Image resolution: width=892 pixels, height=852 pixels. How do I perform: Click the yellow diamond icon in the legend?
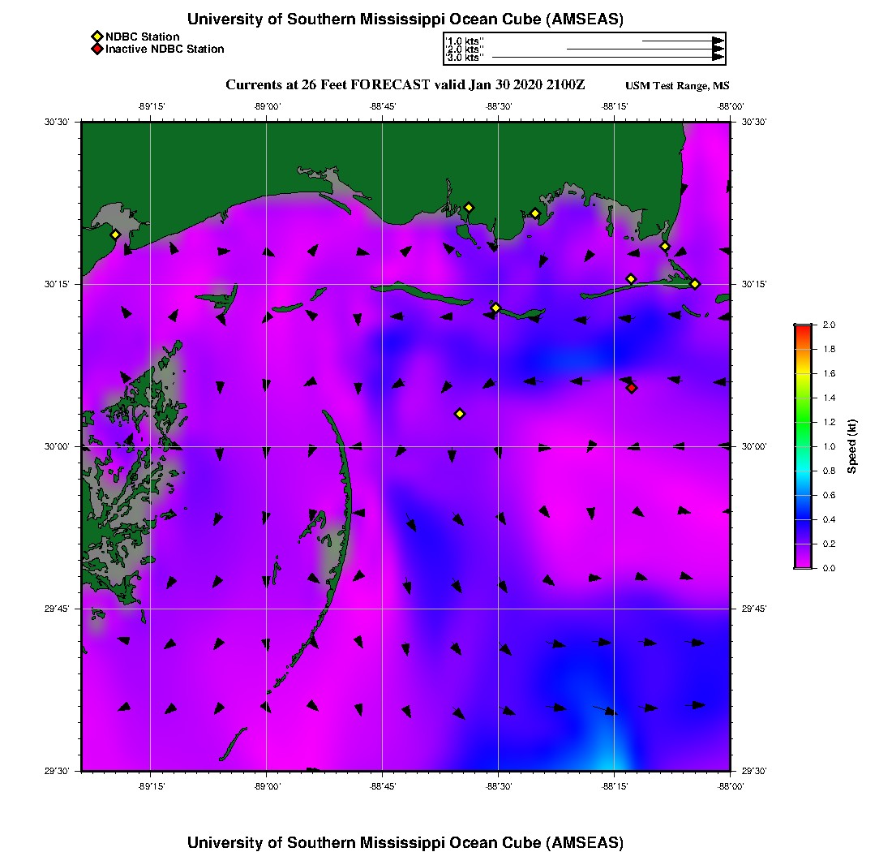click(x=96, y=37)
